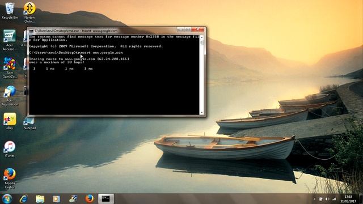The image size is (363, 204).
Task: Click the 'over a maximum of 30 hops' line
Action: 57,62
